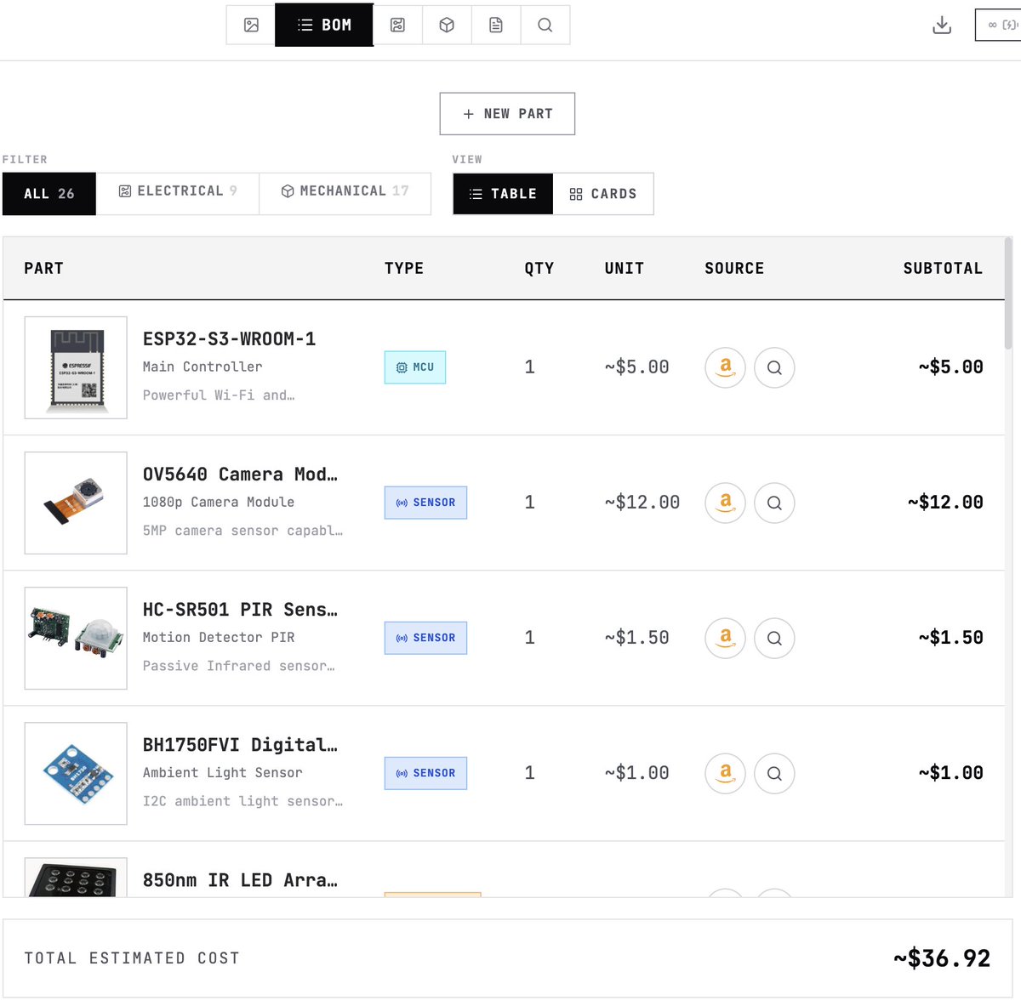Click the ESP32-S3-WROOM-1 thumbnail image

pyautogui.click(x=76, y=367)
